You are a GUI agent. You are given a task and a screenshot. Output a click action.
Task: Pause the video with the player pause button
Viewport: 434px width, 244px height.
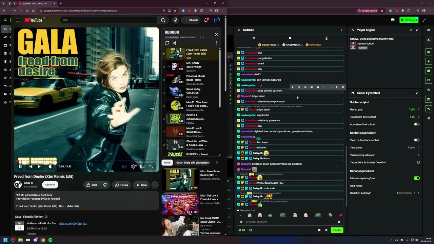pos(20,166)
